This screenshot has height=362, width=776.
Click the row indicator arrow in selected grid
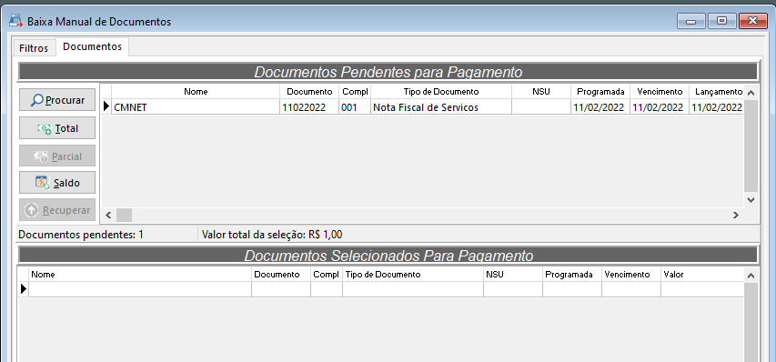[24, 289]
